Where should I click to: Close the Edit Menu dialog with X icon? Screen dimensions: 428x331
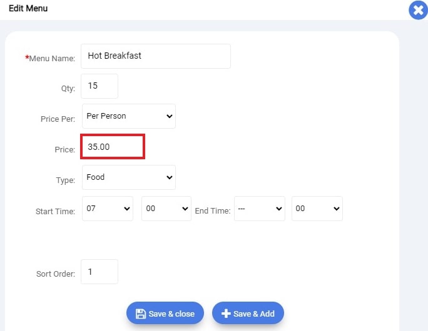[x=418, y=10]
